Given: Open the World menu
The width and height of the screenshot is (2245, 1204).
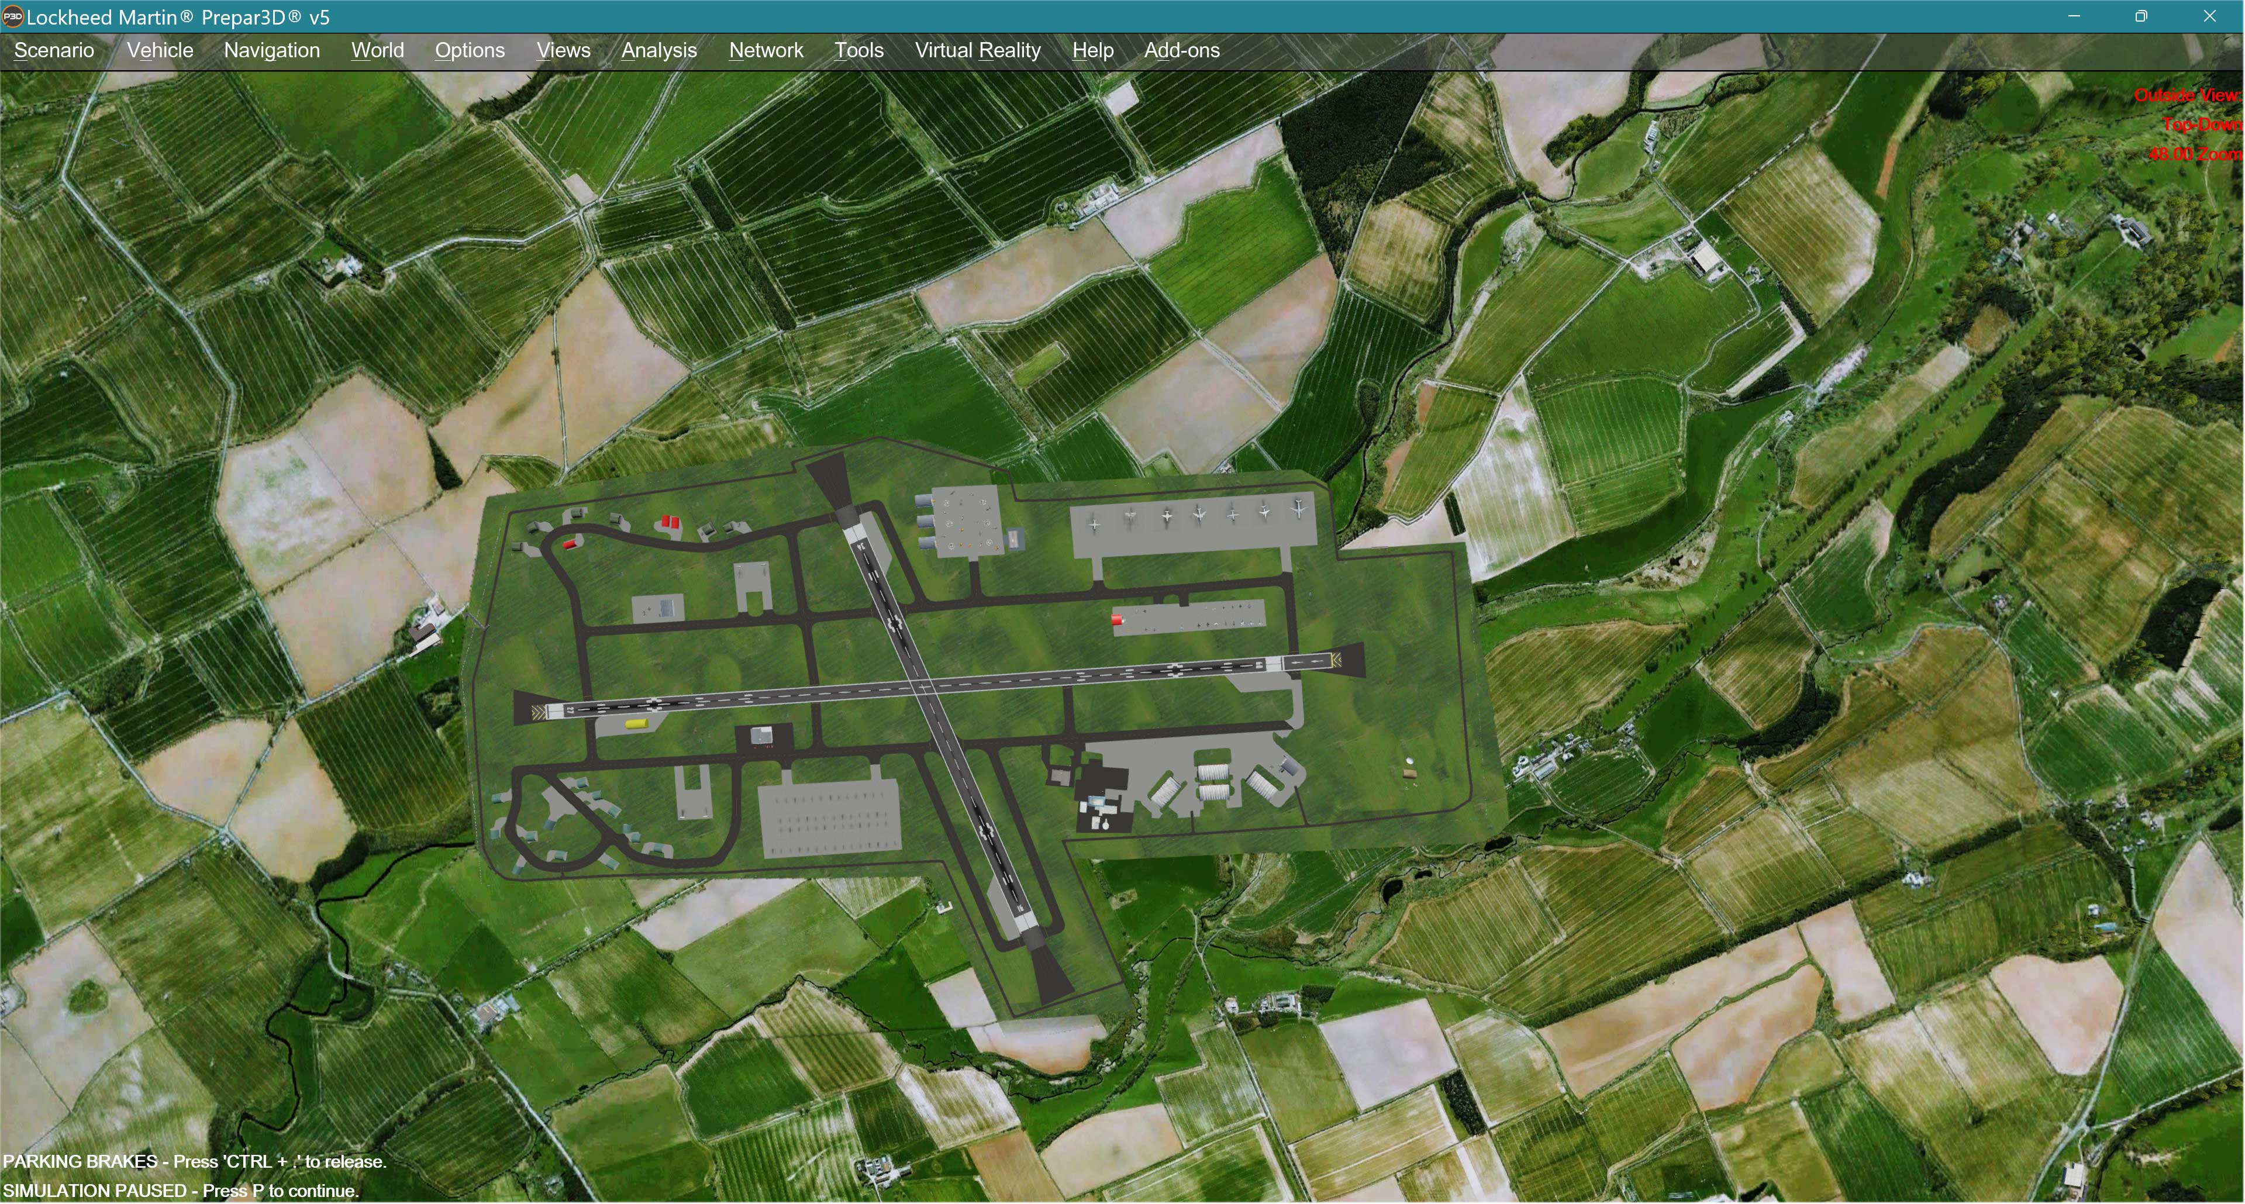Looking at the screenshot, I should pos(377,50).
